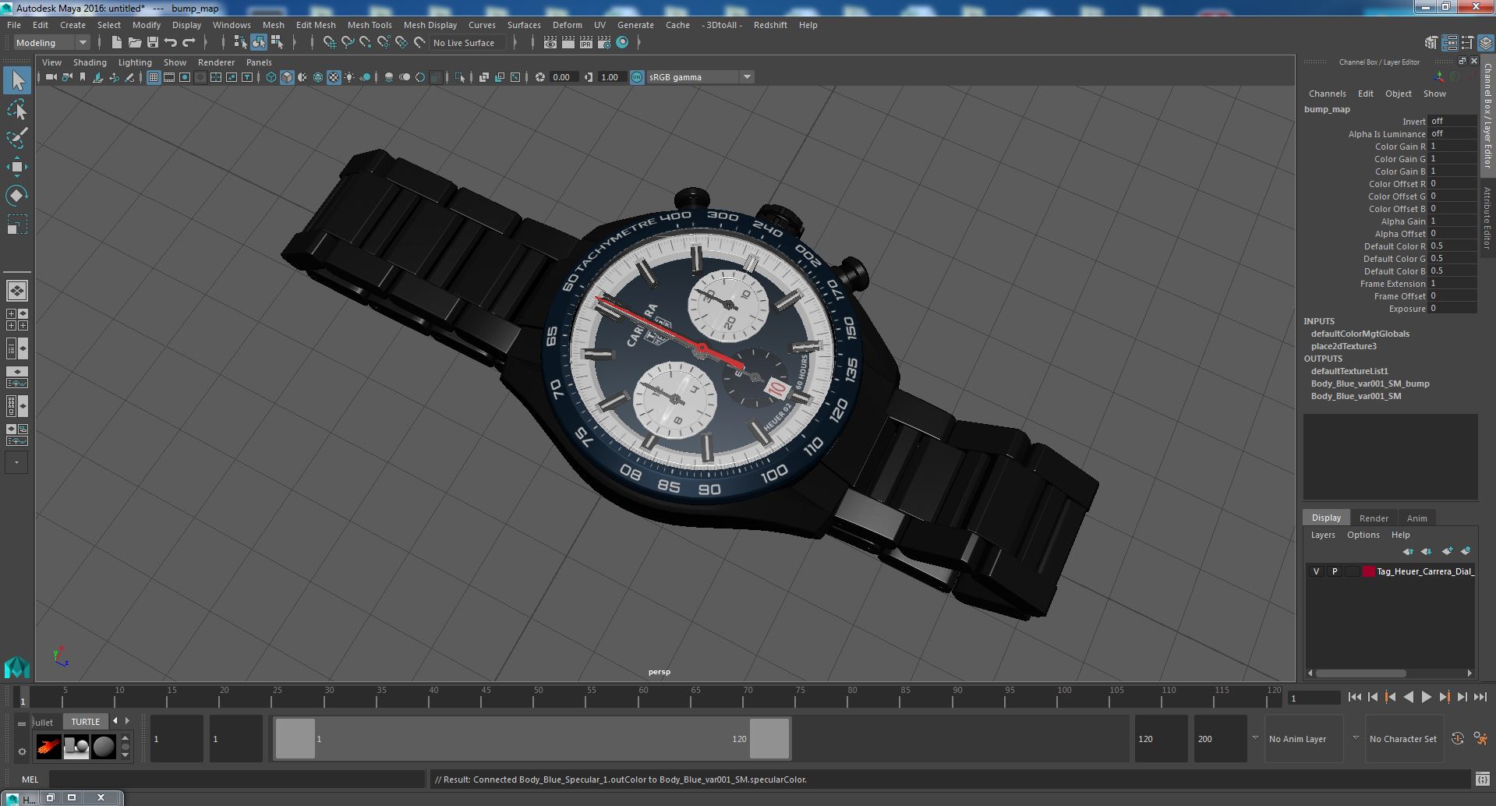The width and height of the screenshot is (1496, 806).
Task: Save the current scene
Action: point(153,43)
